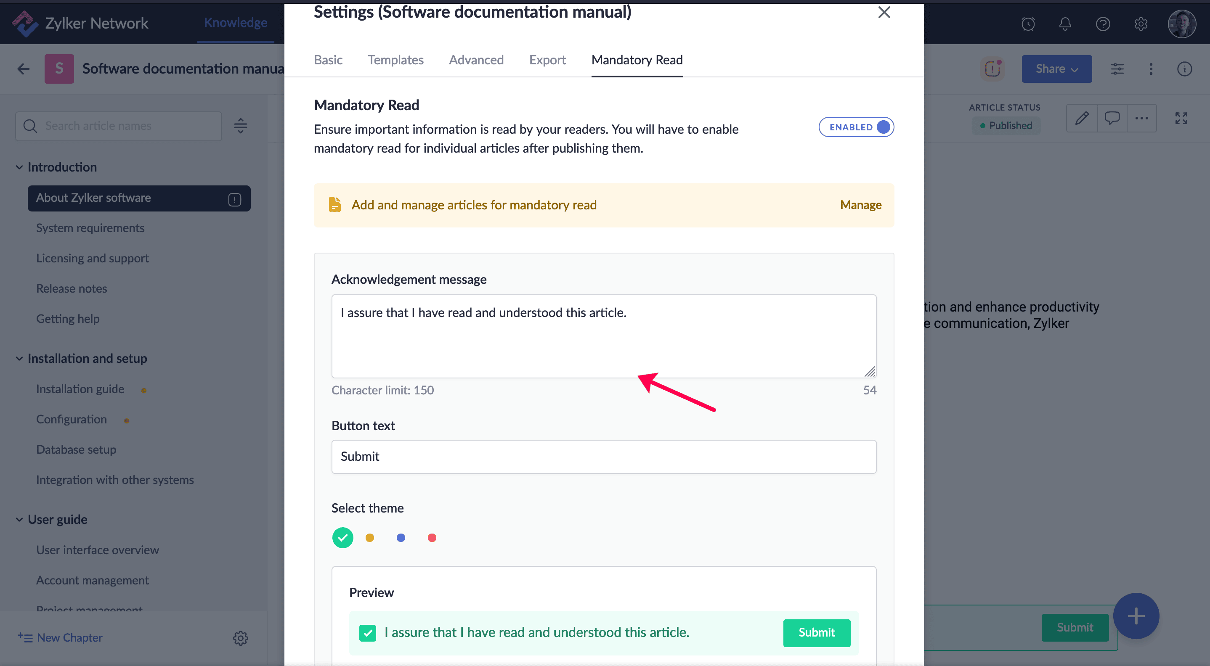The height and width of the screenshot is (666, 1210).
Task: Click the Button text input field
Action: point(604,456)
